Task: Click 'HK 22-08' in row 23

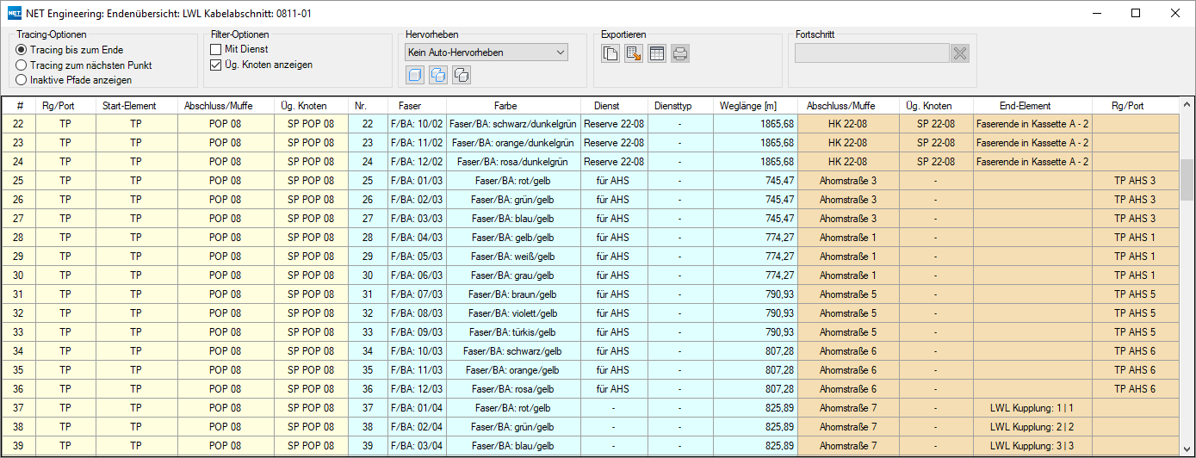Action: click(x=849, y=143)
